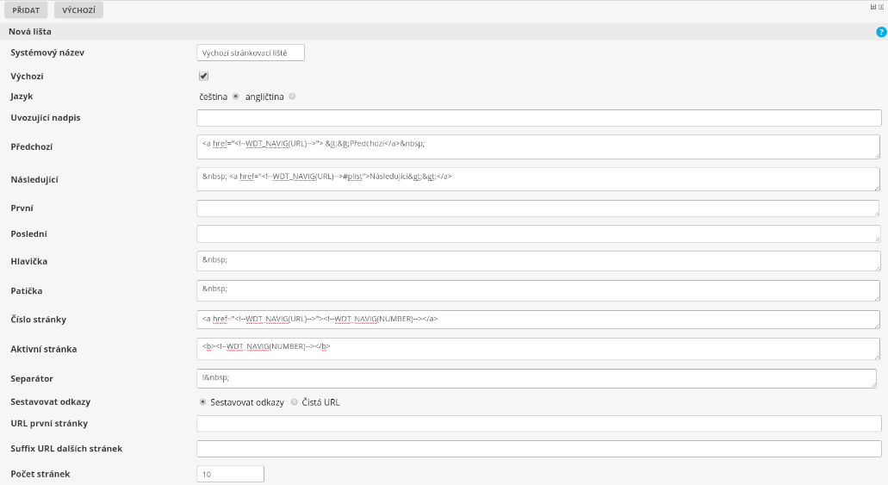
Task: Click the Číslo stránky template textarea
Action: coord(538,320)
